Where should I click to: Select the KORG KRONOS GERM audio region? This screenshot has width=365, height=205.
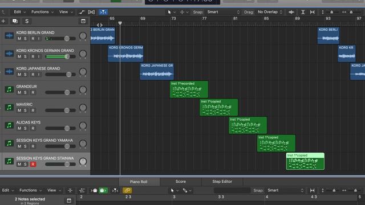(x=125, y=54)
